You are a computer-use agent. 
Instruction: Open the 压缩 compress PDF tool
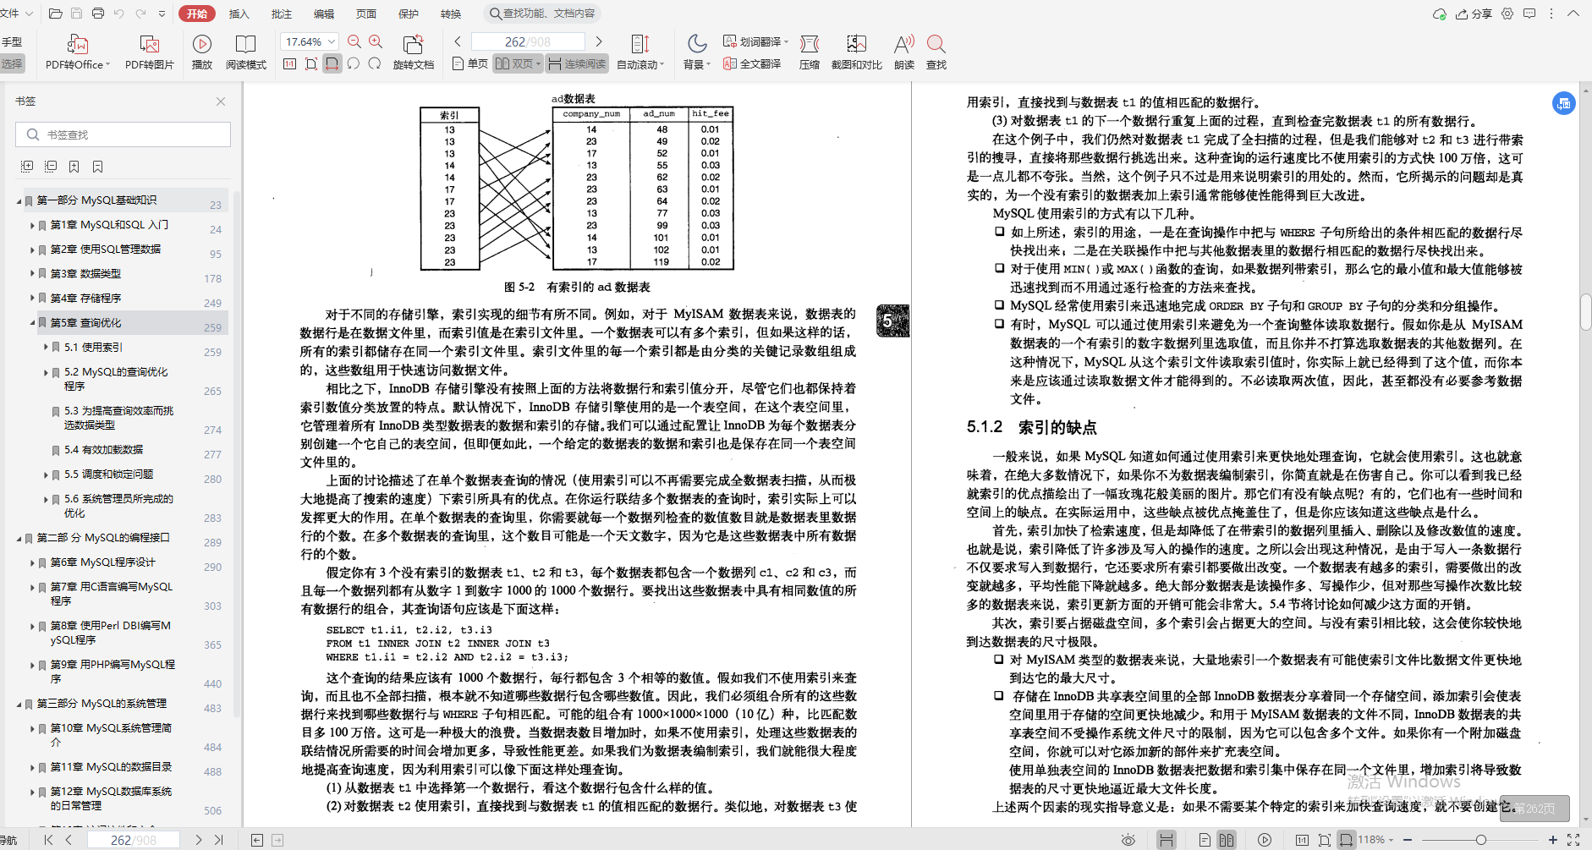coord(809,50)
